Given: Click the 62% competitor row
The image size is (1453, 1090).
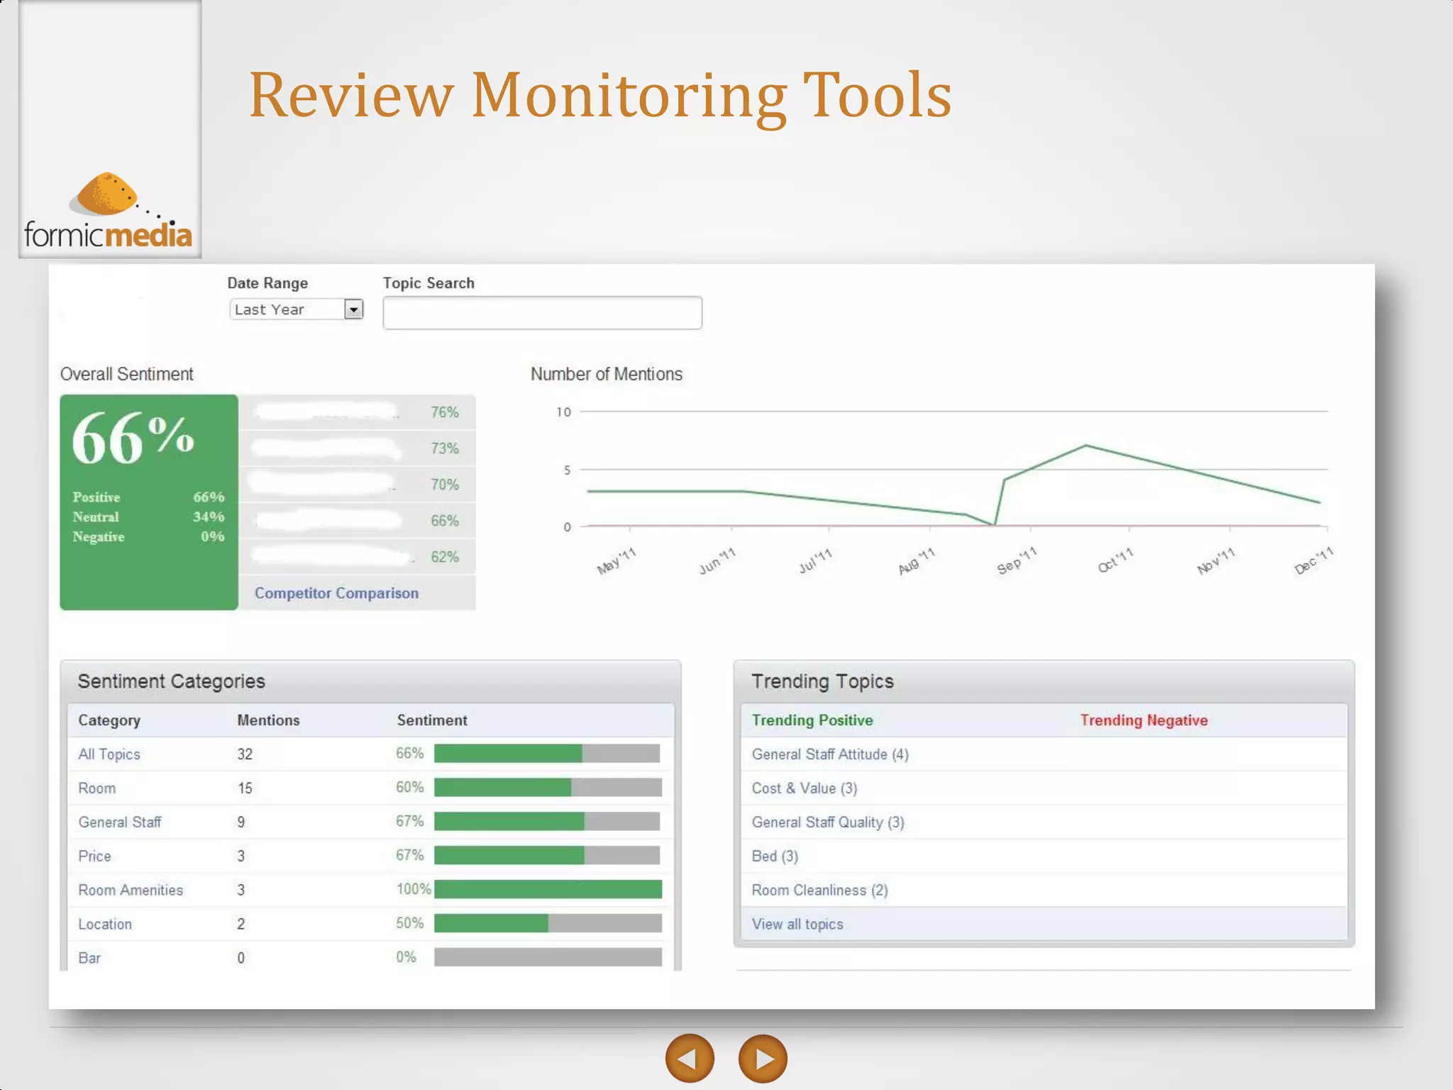Looking at the screenshot, I should 357,557.
